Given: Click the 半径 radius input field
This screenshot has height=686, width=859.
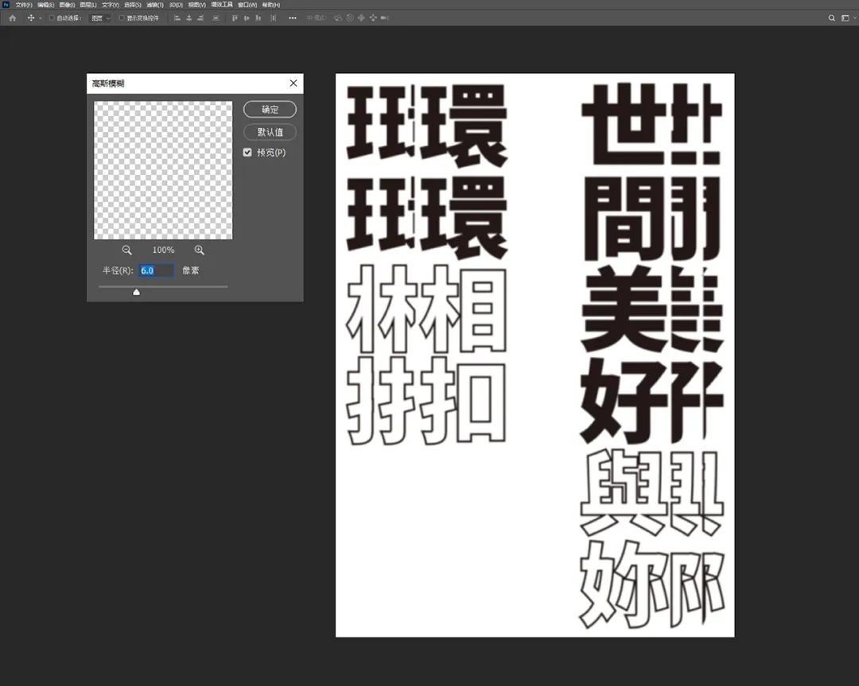Looking at the screenshot, I should 156,270.
